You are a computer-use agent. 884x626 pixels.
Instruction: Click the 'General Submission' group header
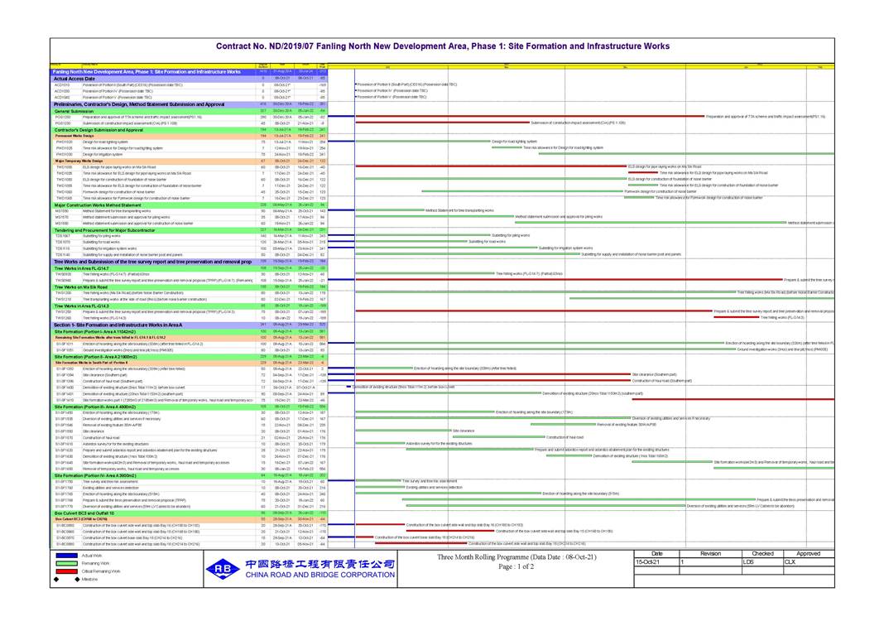click(189, 111)
